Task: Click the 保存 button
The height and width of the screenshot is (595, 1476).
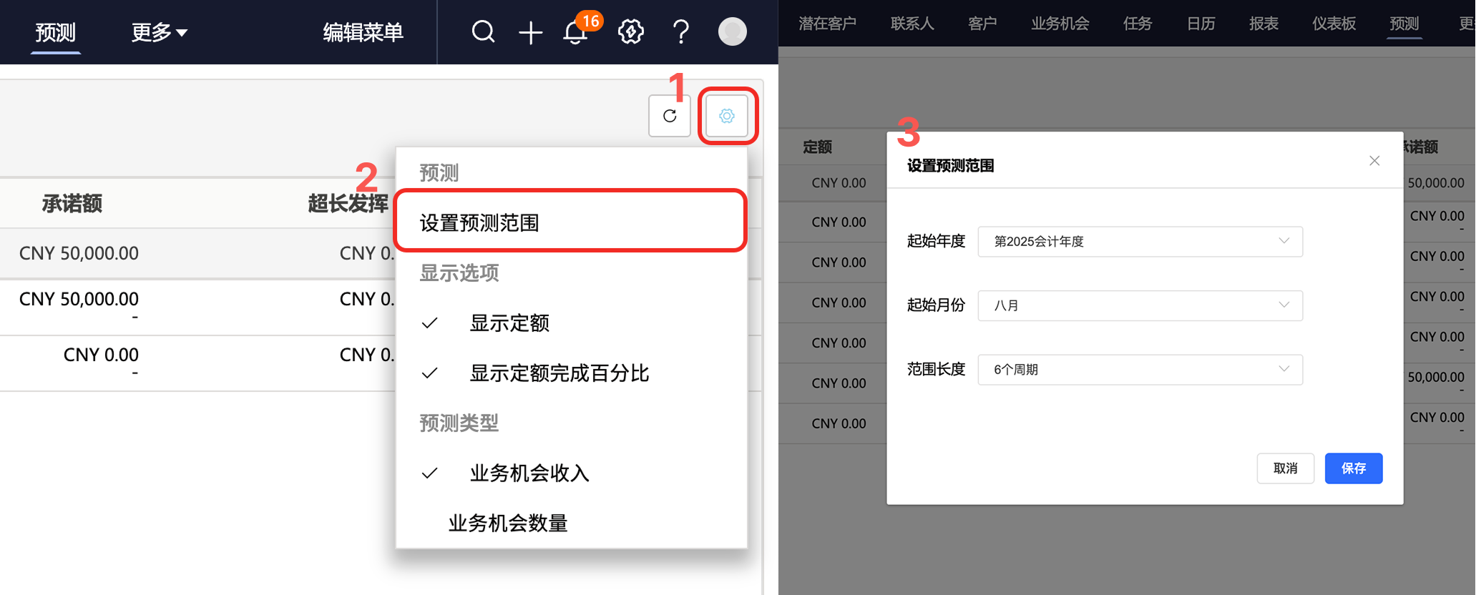Action: tap(1353, 468)
